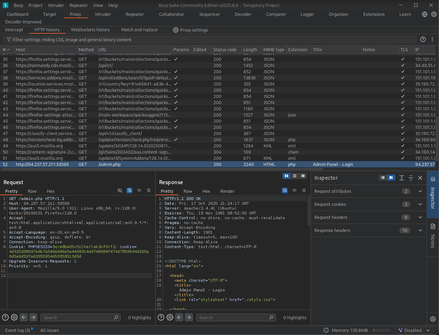Open the request search settings gear

click(14, 317)
